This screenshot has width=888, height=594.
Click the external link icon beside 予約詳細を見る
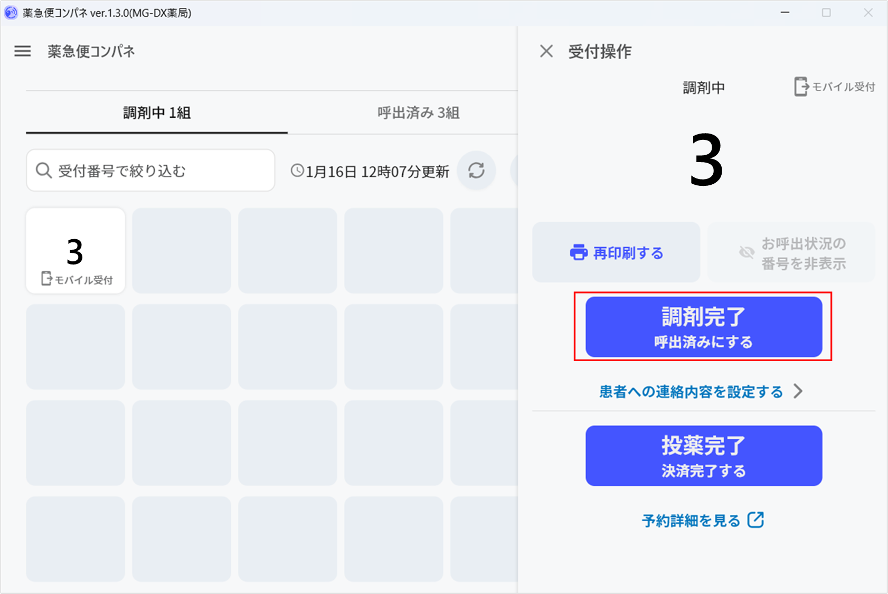(x=755, y=520)
